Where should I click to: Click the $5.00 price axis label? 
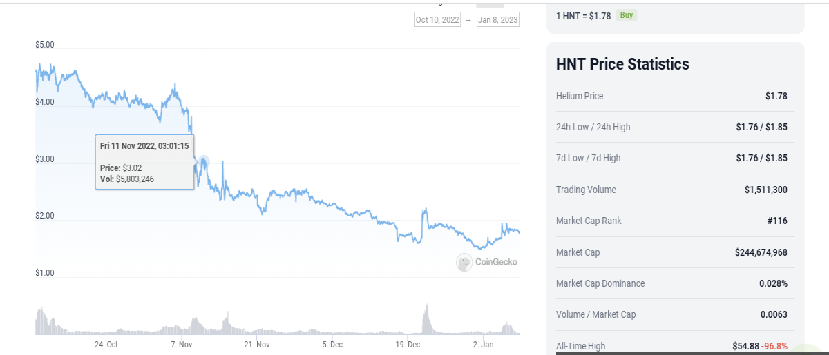click(44, 45)
